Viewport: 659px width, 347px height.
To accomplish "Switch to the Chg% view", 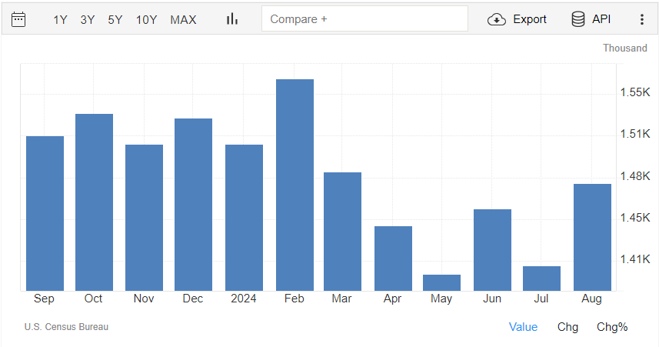I will click(x=612, y=327).
